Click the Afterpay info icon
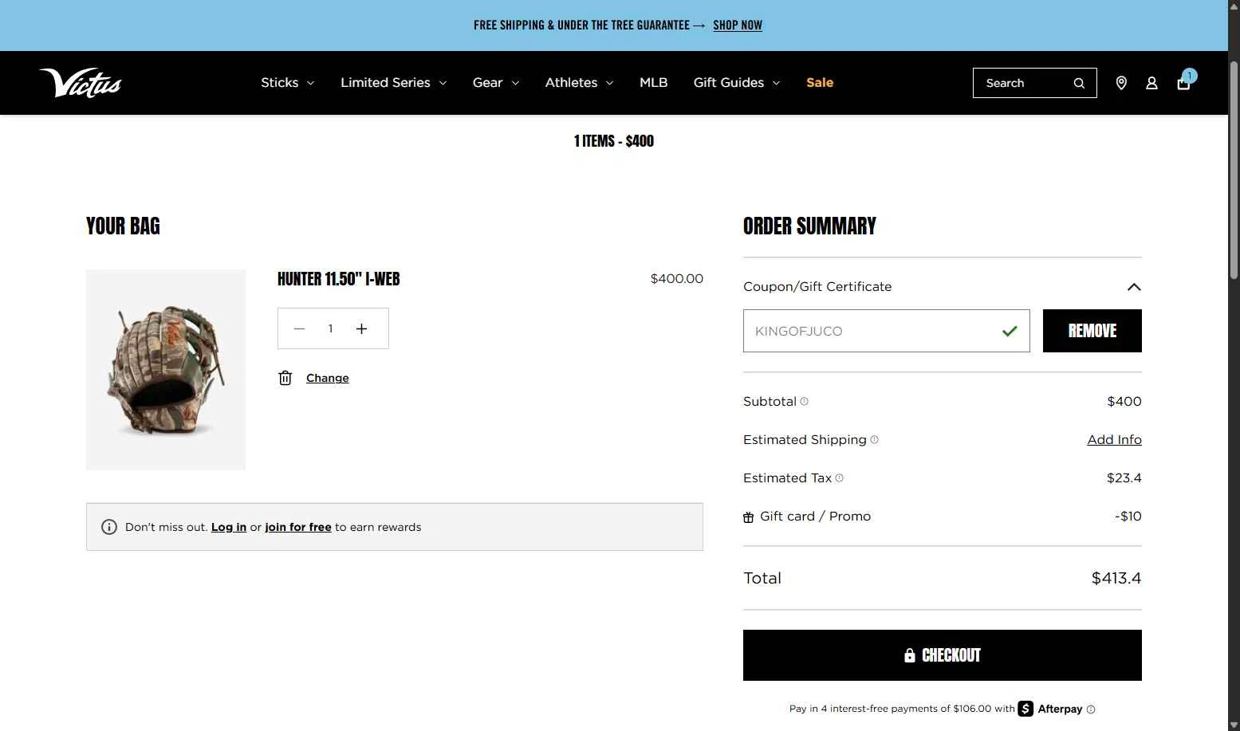Screen dimensions: 1240x731 click(x=1091, y=709)
